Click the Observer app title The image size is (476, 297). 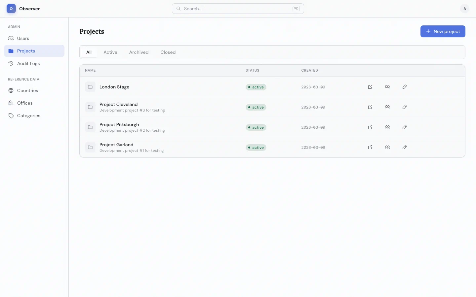pyautogui.click(x=29, y=9)
